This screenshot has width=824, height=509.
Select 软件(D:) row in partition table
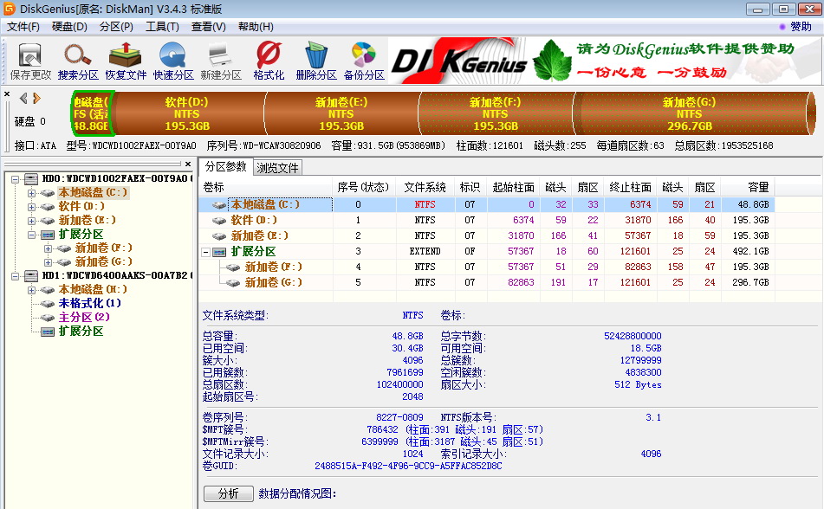(x=486, y=220)
